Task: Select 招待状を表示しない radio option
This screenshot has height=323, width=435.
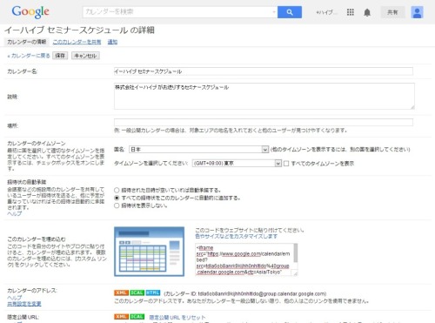Action: click(117, 205)
